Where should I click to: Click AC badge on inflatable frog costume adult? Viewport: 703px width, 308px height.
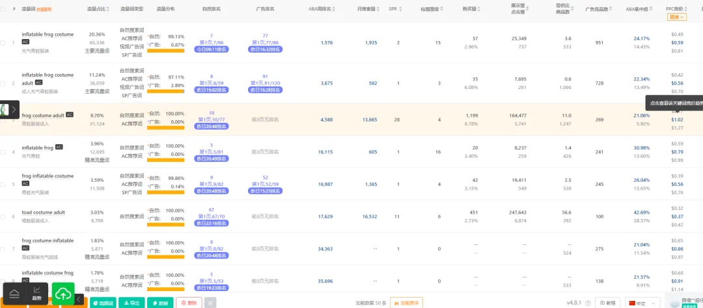pos(39,83)
